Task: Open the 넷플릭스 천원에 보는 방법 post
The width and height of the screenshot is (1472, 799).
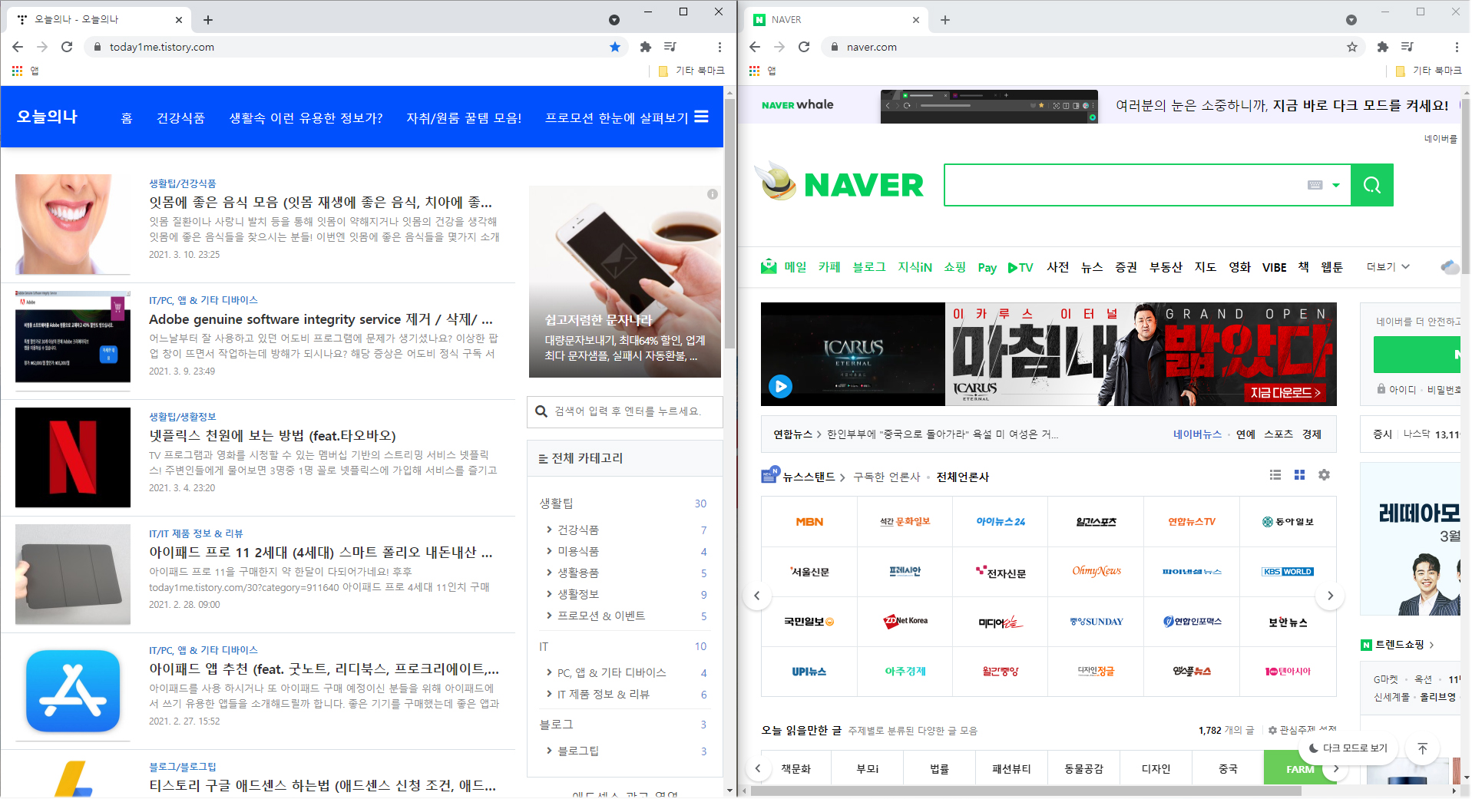Action: pyautogui.click(x=273, y=435)
